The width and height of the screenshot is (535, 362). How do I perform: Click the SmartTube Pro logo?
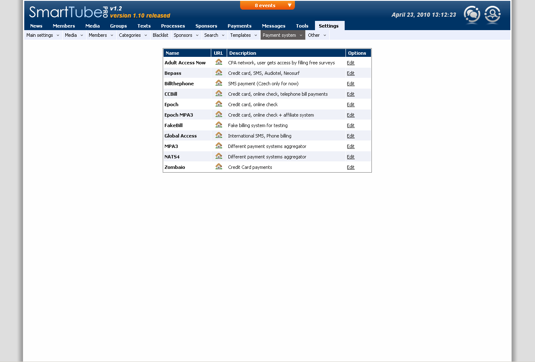tap(69, 12)
